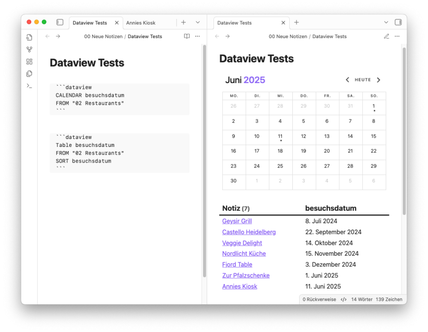Toggle the right sidebar panel
428x332 pixels.
tap(398, 22)
